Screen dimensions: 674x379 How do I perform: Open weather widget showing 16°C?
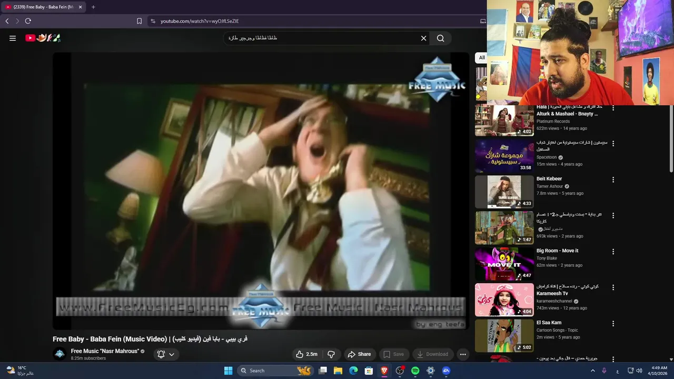20,371
